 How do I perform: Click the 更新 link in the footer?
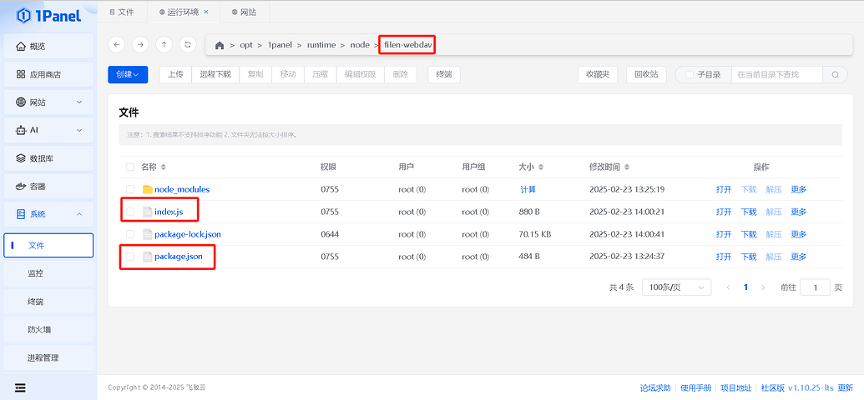(846, 387)
